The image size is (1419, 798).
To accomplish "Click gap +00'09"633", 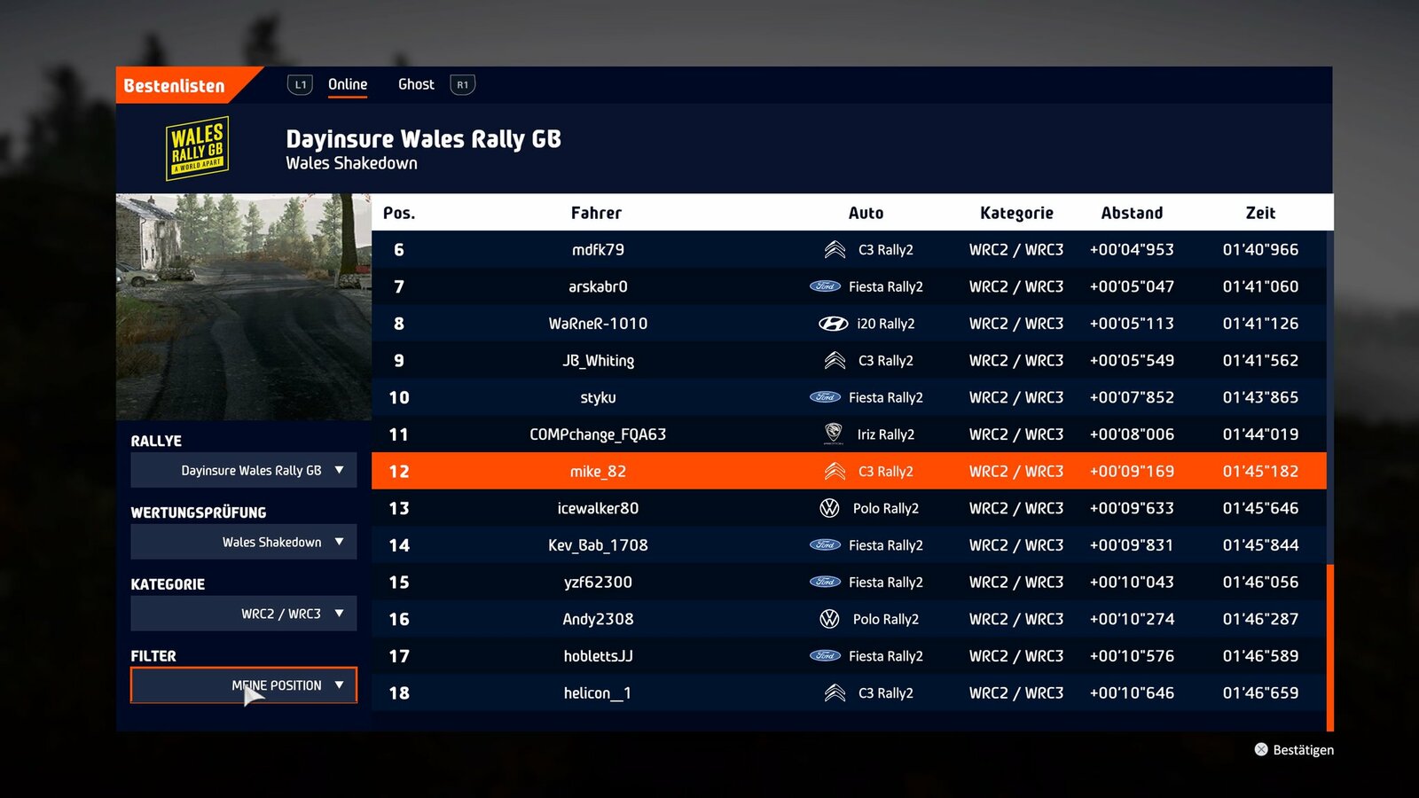I will coord(1132,508).
